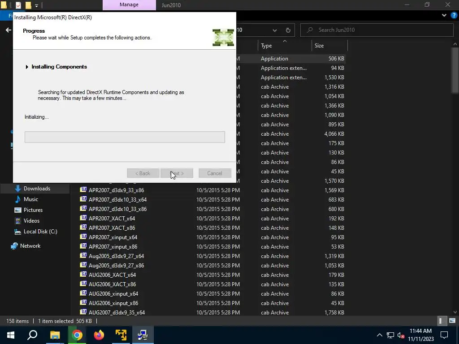Refresh the Jun2010 folder view

pos(288,30)
